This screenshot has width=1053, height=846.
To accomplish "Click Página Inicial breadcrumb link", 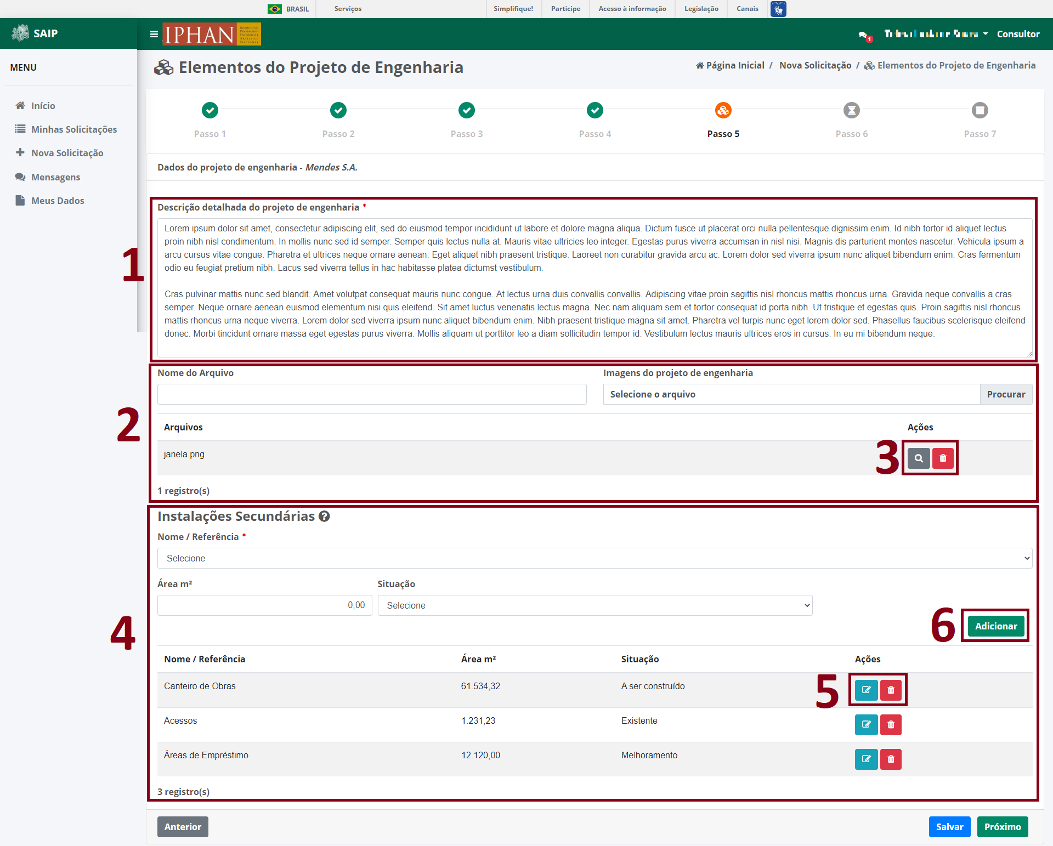I will pos(730,65).
